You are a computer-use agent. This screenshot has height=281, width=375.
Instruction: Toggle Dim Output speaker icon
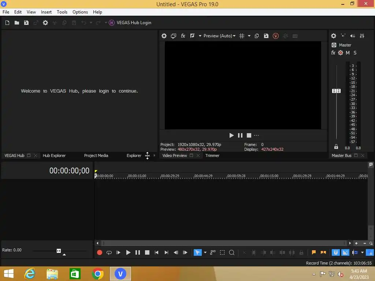point(353,36)
